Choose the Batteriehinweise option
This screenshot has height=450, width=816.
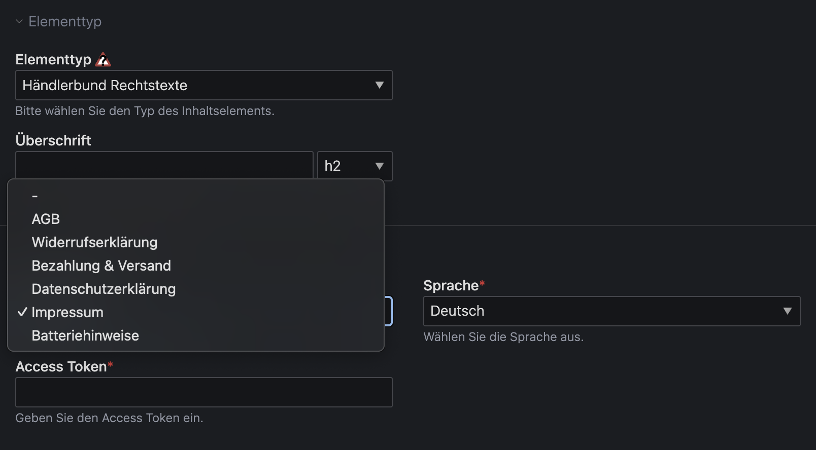[x=85, y=335]
